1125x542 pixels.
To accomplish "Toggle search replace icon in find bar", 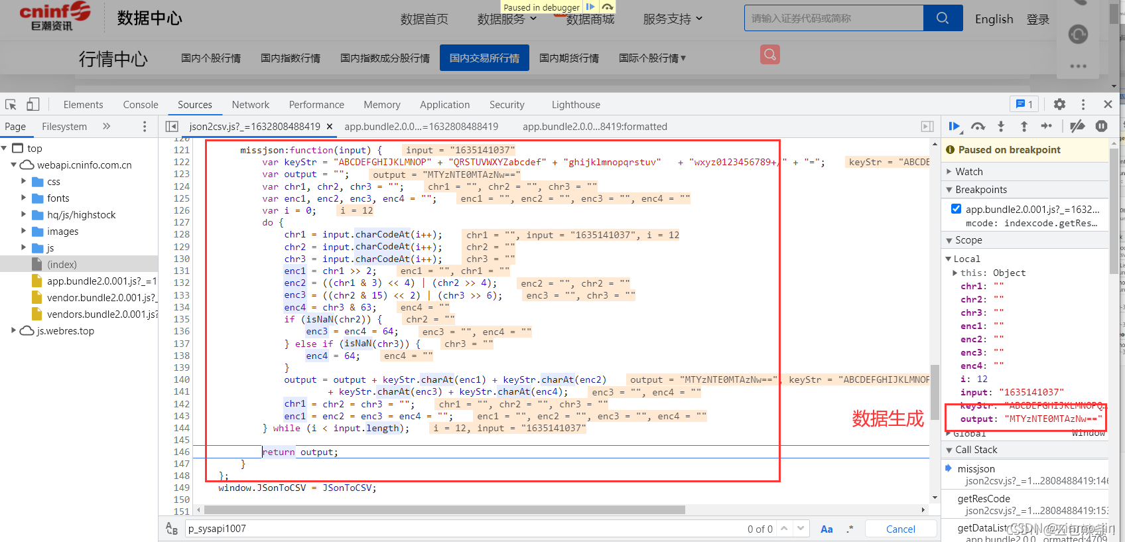I will 172,529.
